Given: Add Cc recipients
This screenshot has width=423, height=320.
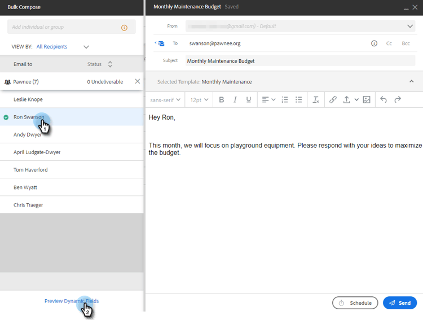Looking at the screenshot, I should (x=389, y=43).
